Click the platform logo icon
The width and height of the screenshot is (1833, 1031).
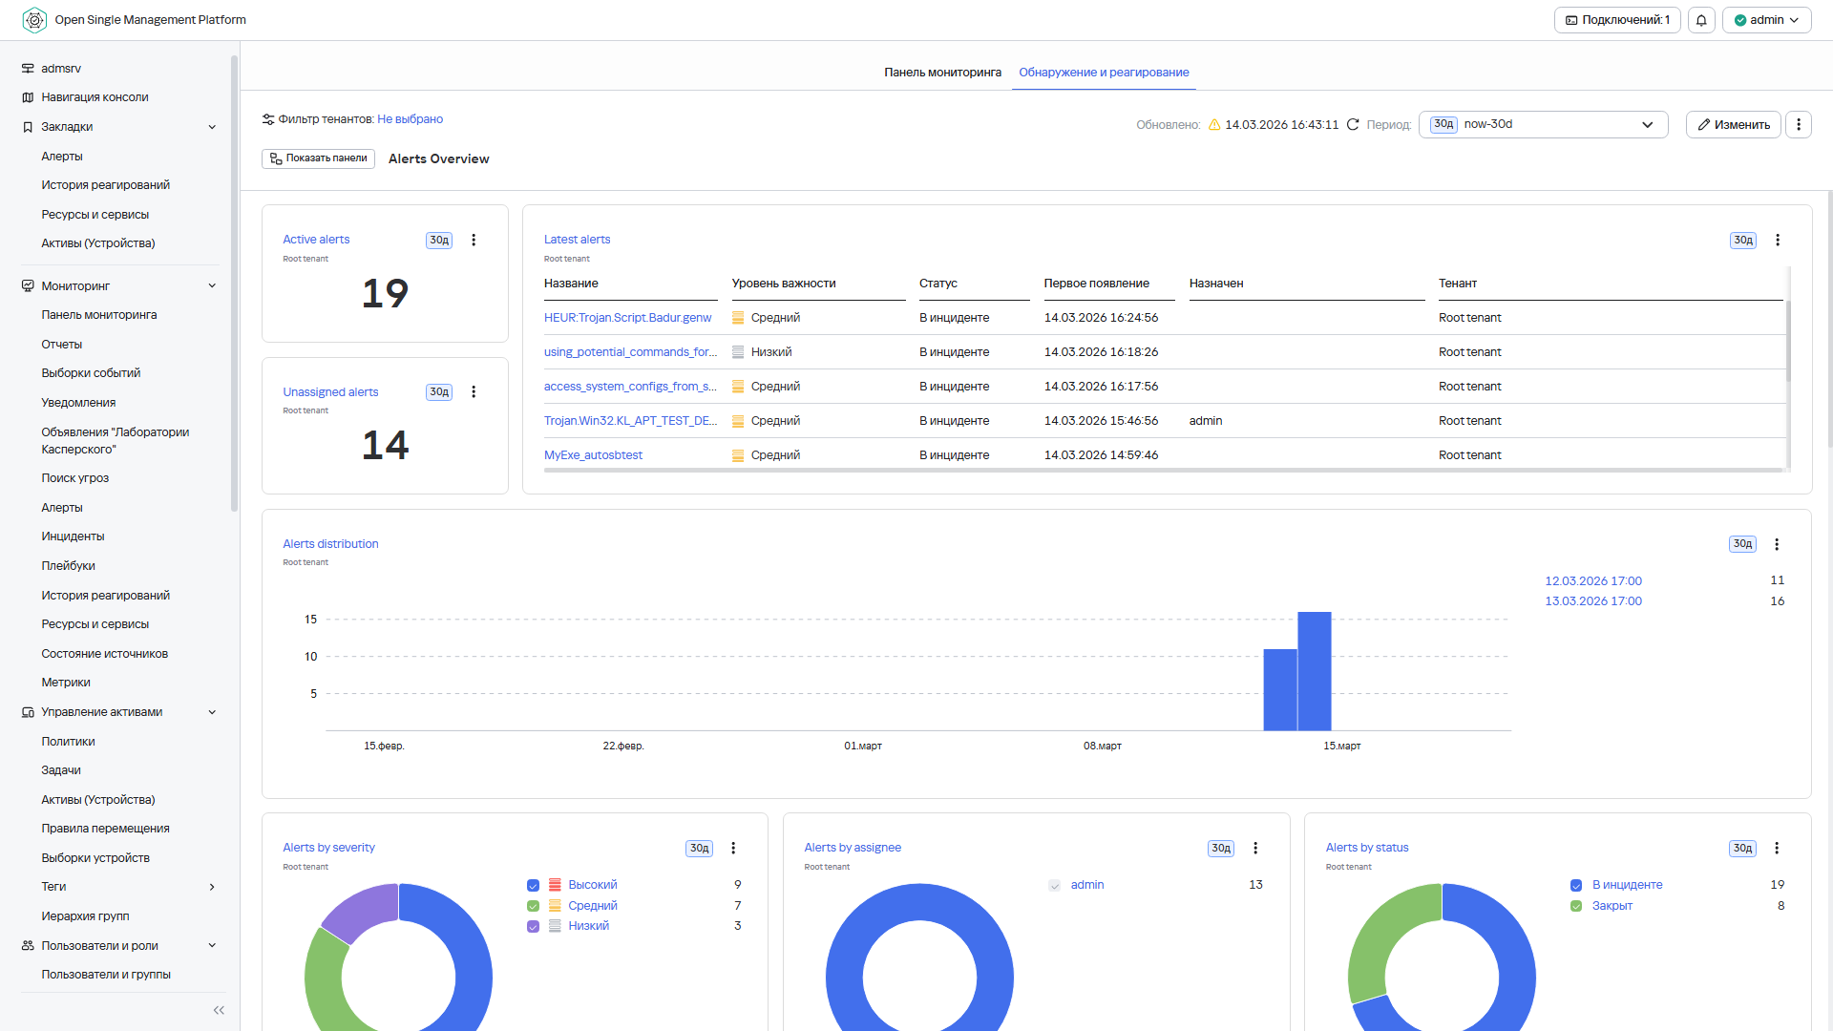(x=34, y=20)
